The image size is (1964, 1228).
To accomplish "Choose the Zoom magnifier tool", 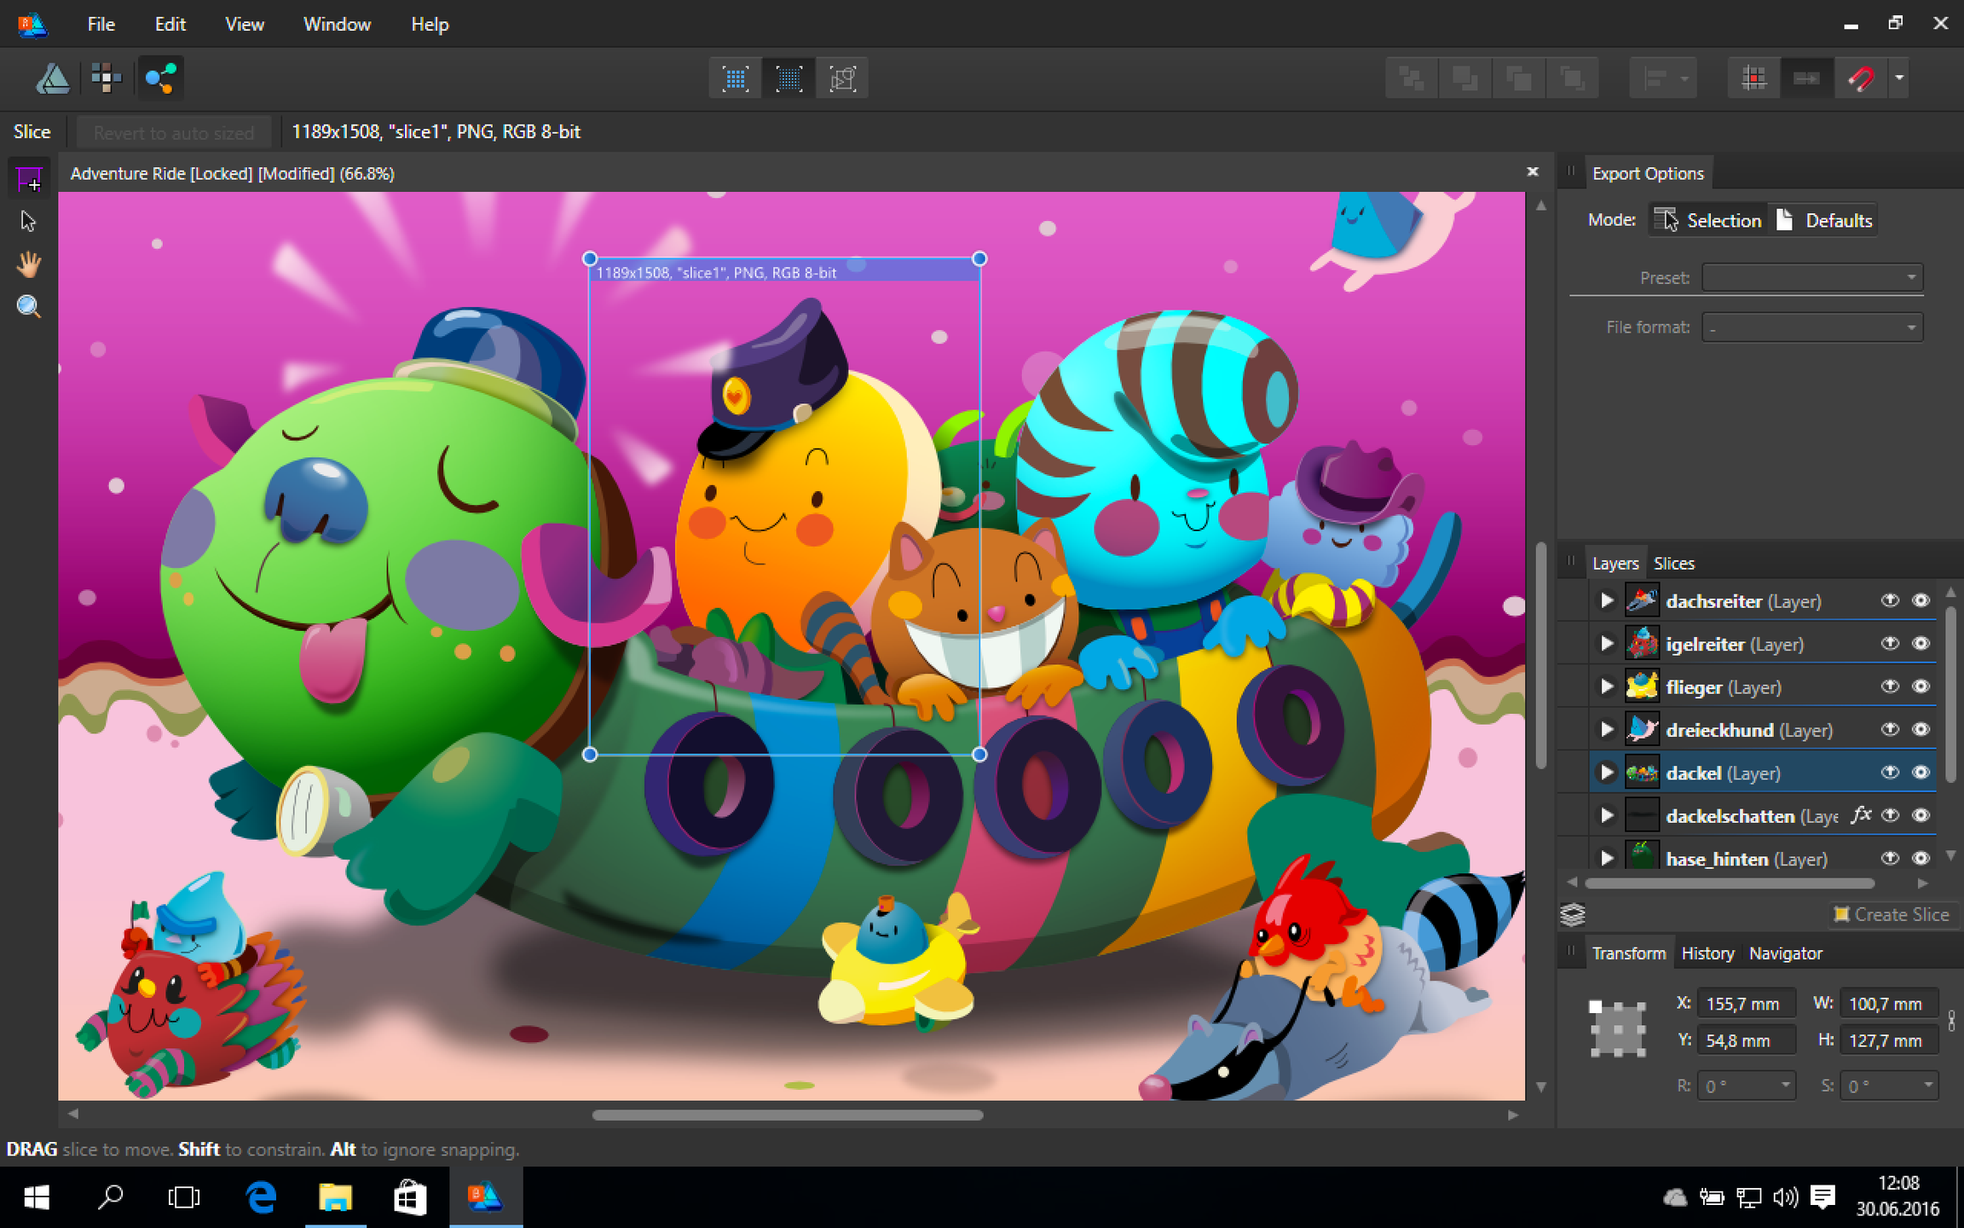I will 29,307.
